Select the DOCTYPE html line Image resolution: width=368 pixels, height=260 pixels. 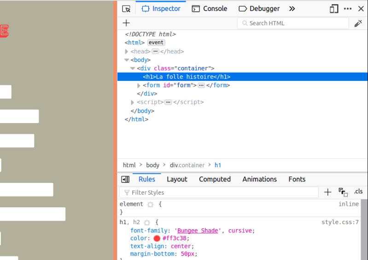[x=150, y=34]
